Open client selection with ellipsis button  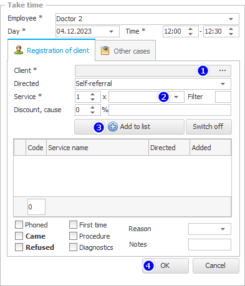click(x=223, y=70)
